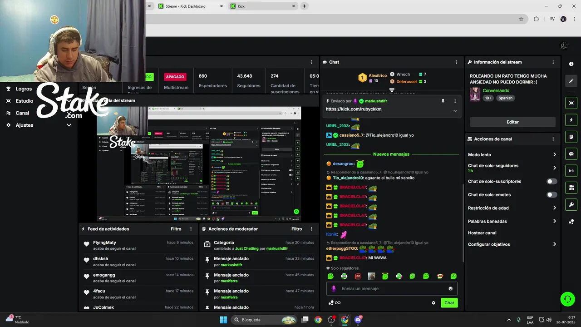Toggle the wrench stream info panel icon
Screen dimensions: 581x327
pos(571,204)
